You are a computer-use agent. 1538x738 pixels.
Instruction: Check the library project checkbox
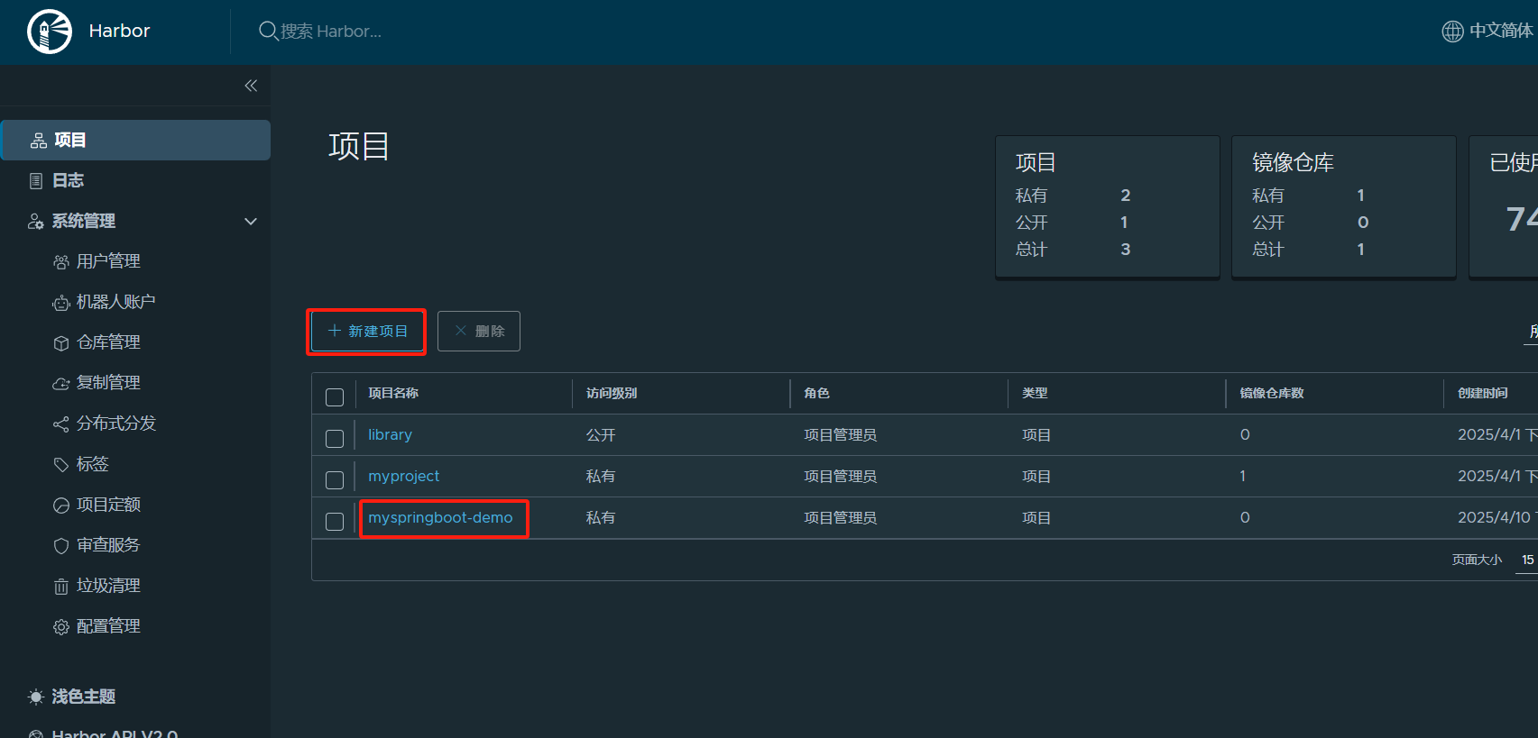tap(335, 439)
